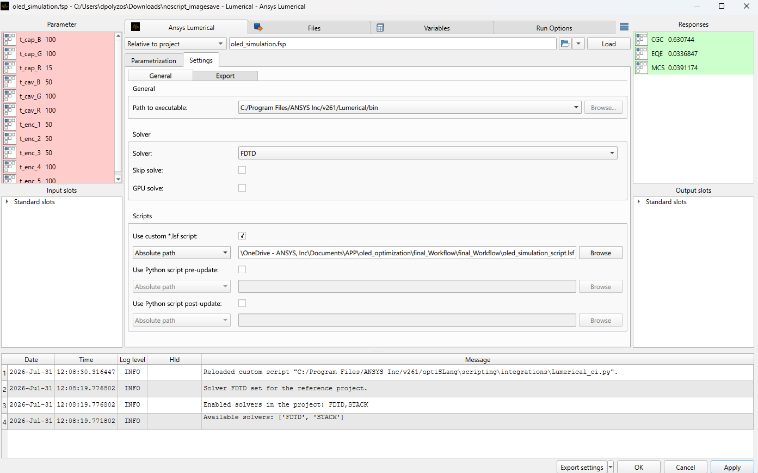Click the t_enc_4 parameter icon
Viewport: 758px width, 473px height.
pyautogui.click(x=10, y=167)
